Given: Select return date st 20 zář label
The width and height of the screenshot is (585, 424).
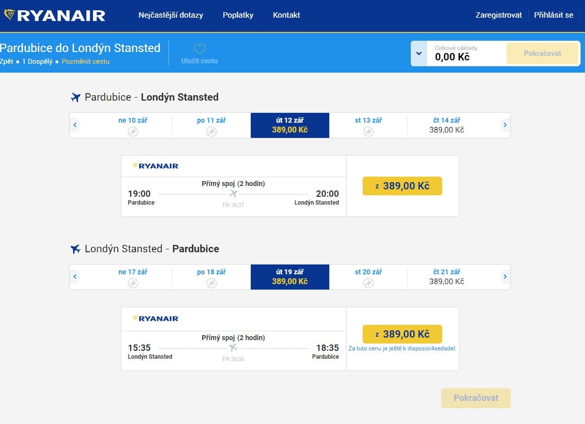Looking at the screenshot, I should pyautogui.click(x=369, y=272).
